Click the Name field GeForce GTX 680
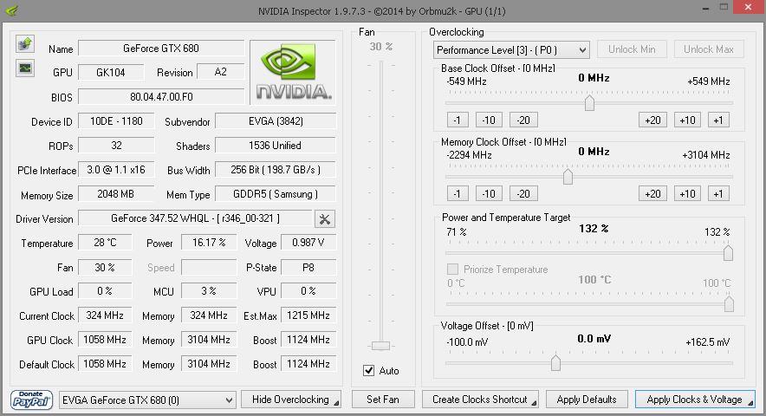 (161, 49)
